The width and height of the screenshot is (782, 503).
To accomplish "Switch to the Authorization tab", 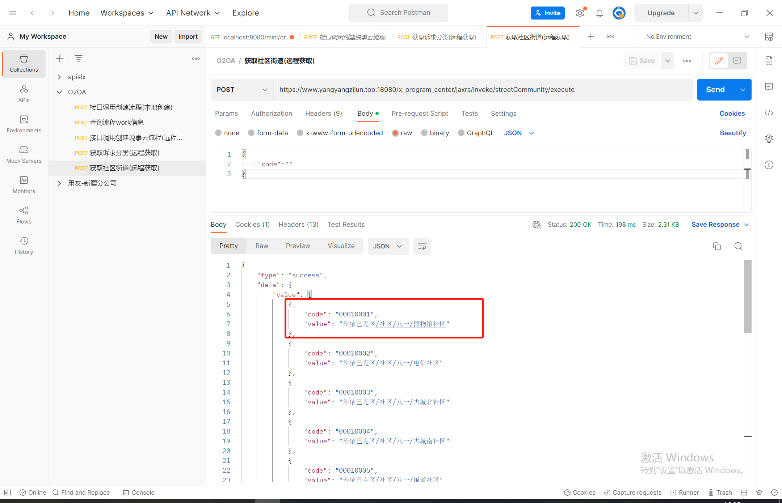I will pos(272,114).
